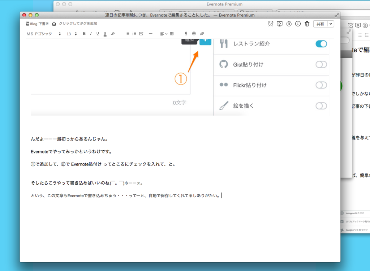Click the line starting '①で追加して、②で Evernote貼付け'
The width and height of the screenshot is (370, 271).
pos(103,164)
